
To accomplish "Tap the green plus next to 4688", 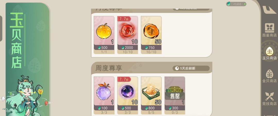I will [245, 4].
